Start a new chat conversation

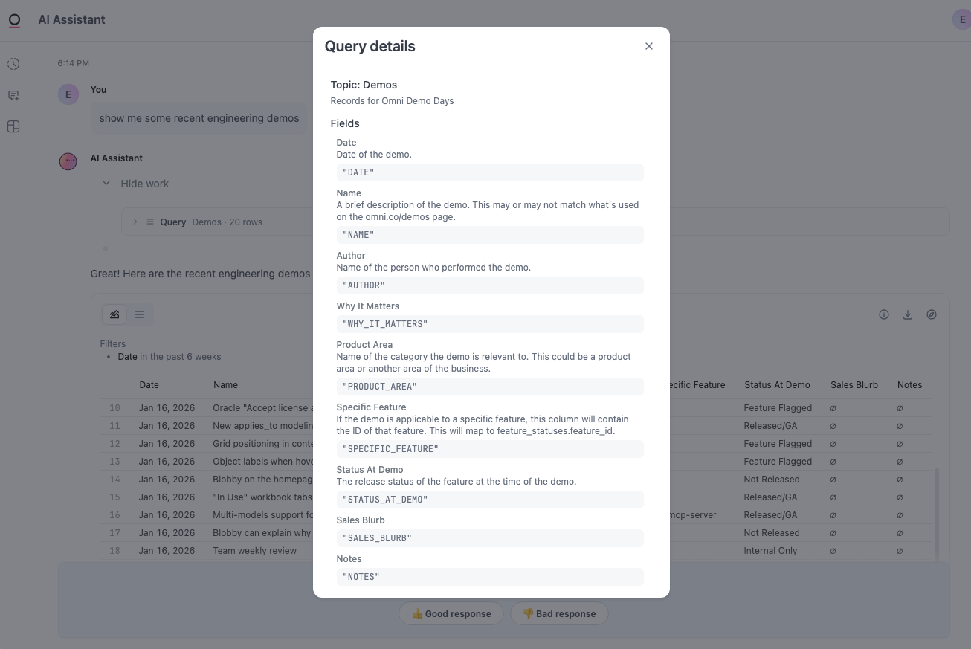pos(13,95)
